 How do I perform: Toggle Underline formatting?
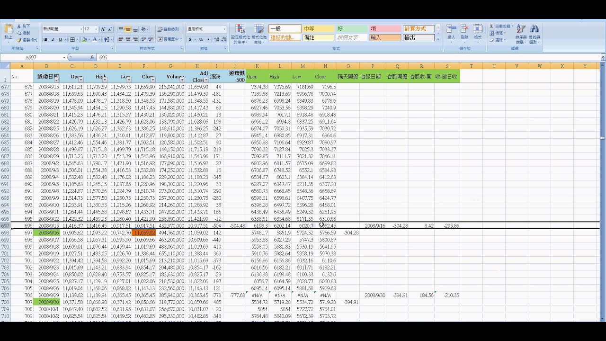60,40
